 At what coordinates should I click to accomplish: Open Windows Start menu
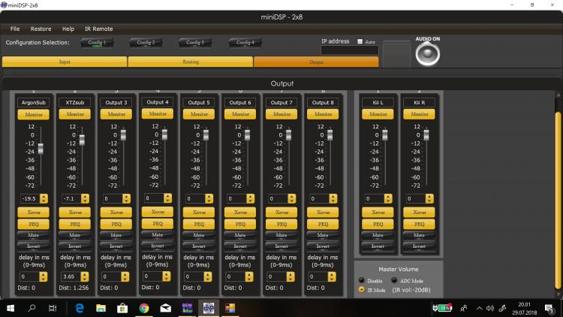click(11, 308)
